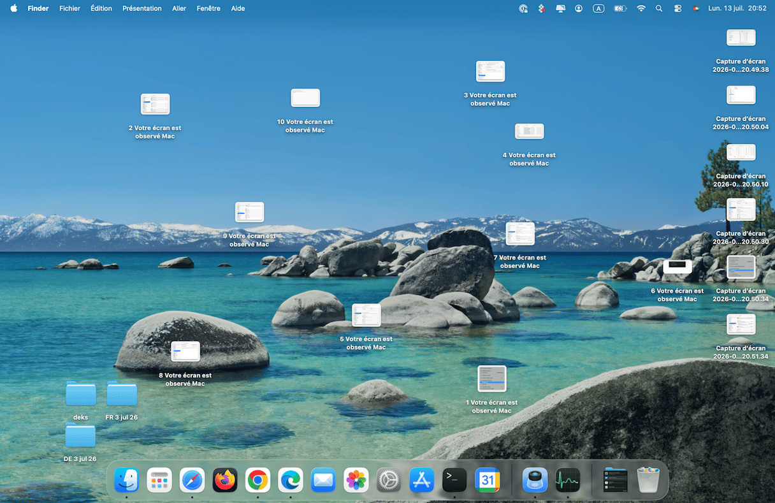The width and height of the screenshot is (775, 503).
Task: Select Capture d'écran ending 20.49.38
Action: (x=741, y=38)
